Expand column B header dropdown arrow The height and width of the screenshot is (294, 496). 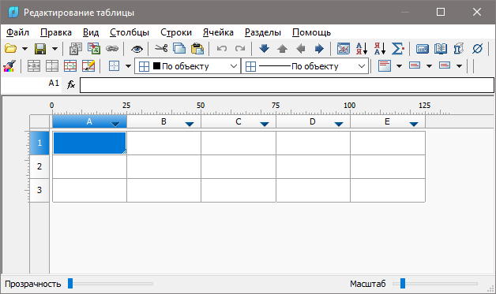tap(190, 124)
